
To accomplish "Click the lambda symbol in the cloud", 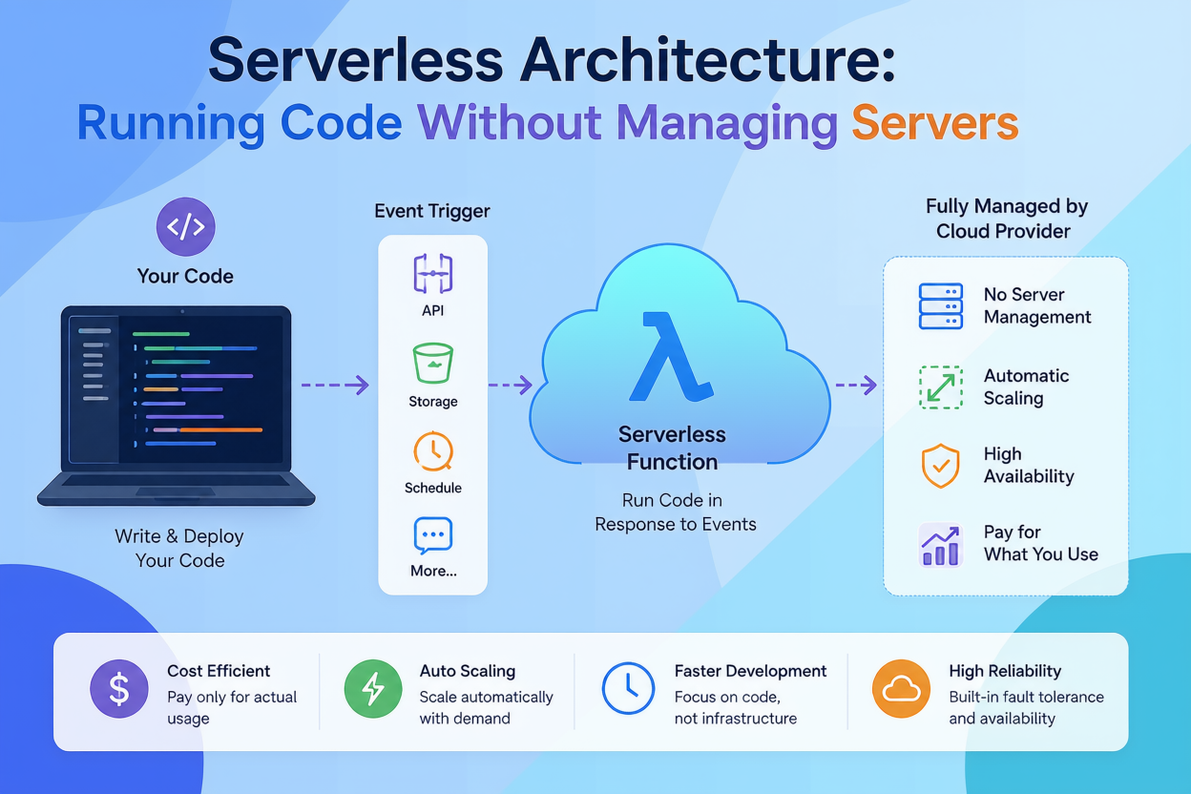I will tap(671, 355).
